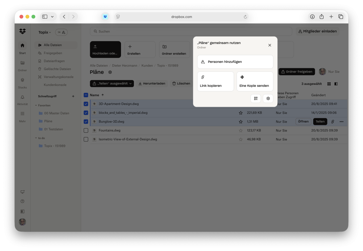363x251 pixels.
Task: Go to Ordner in the left rail
Action: tap(22, 66)
